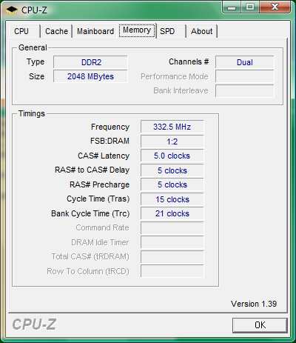Click the empty Command Rate field
The width and height of the screenshot is (296, 343).
(172, 228)
